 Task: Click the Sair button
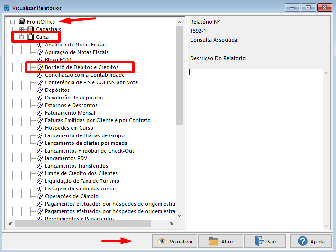pyautogui.click(x=265, y=241)
